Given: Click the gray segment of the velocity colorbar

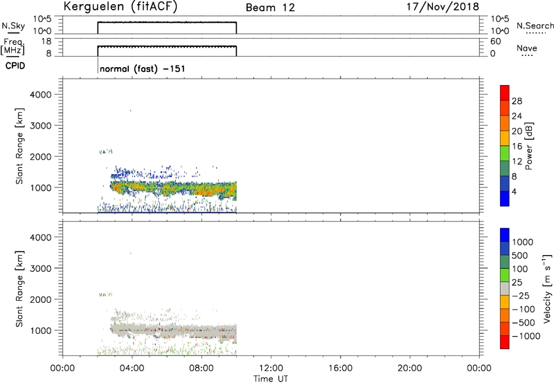Looking at the screenshot, I should click(505, 289).
